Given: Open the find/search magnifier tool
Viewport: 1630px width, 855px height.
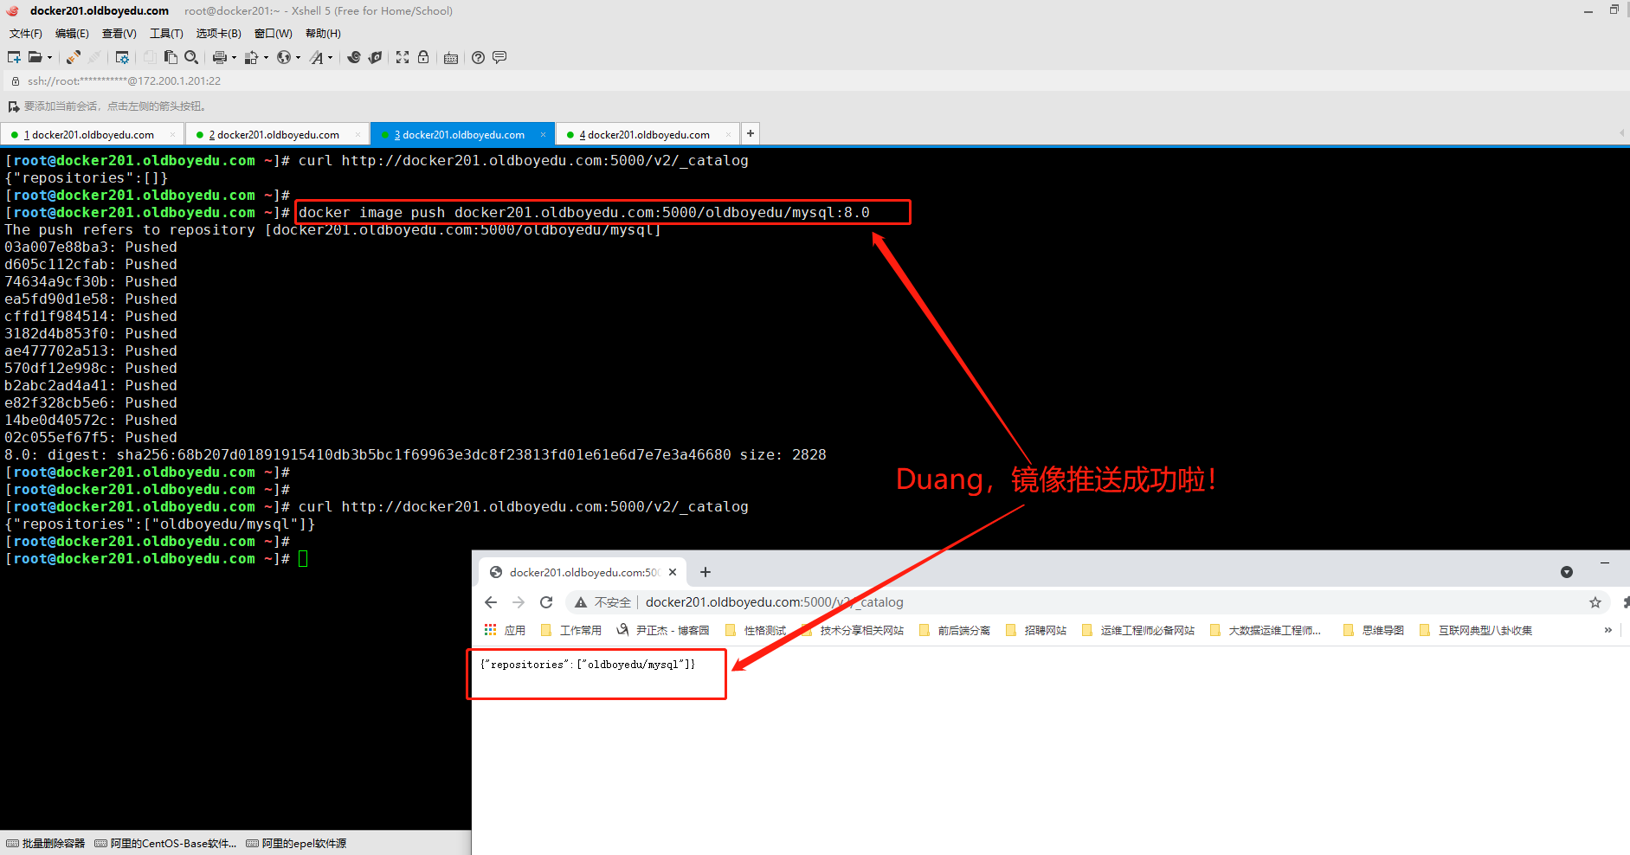Looking at the screenshot, I should click(191, 57).
